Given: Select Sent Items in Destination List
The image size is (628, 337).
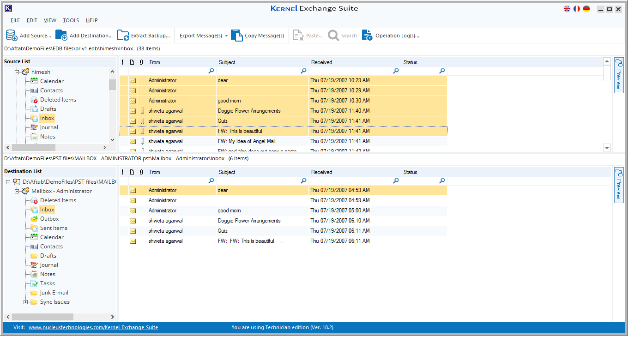Looking at the screenshot, I should point(54,228).
